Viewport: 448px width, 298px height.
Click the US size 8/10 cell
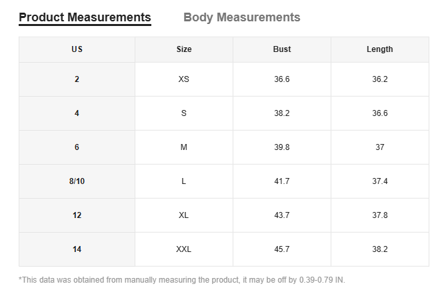pyautogui.click(x=77, y=181)
